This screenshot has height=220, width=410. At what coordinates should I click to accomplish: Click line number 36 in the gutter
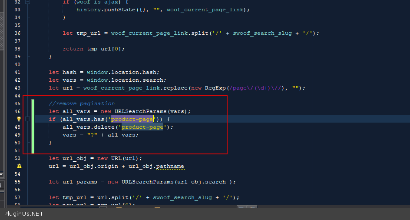tap(17, 33)
